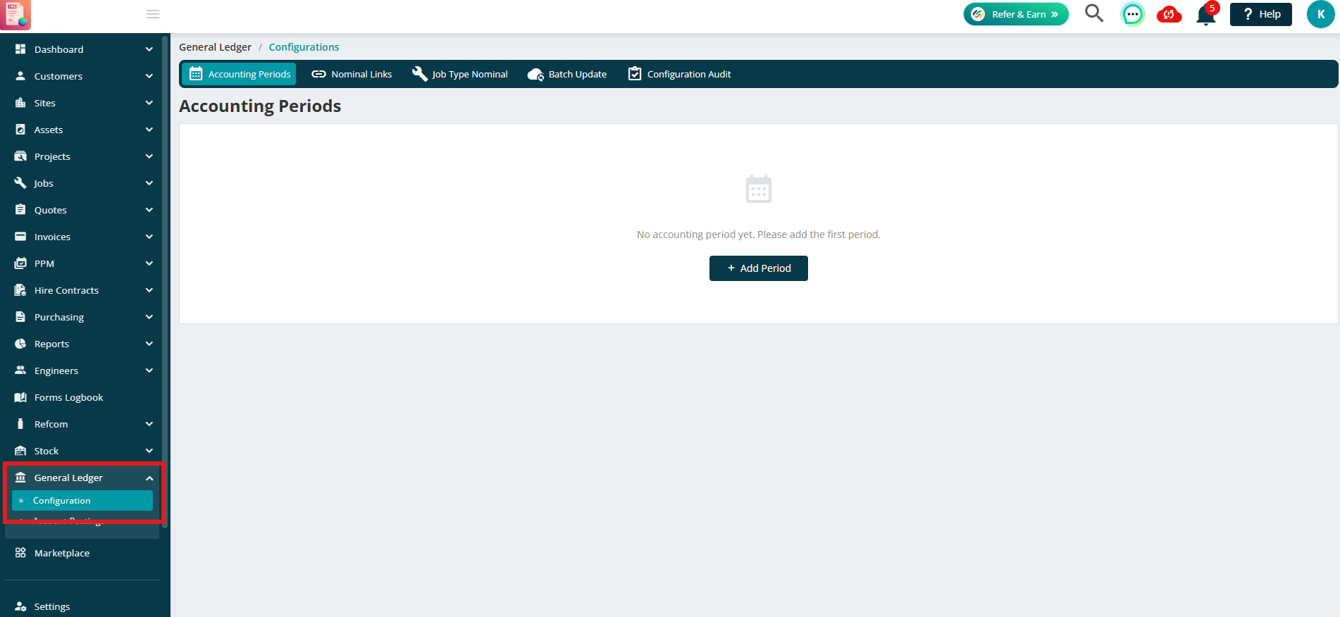Open the Marketplace menu item
This screenshot has height=617, width=1340.
click(x=82, y=553)
